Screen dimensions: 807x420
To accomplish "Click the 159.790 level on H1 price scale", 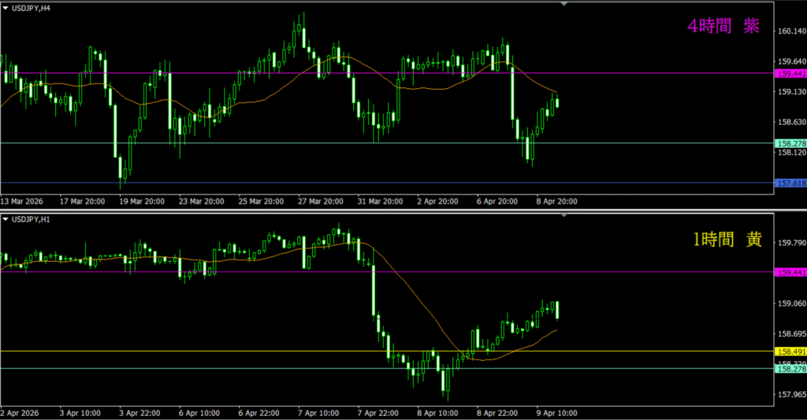I will (x=790, y=242).
